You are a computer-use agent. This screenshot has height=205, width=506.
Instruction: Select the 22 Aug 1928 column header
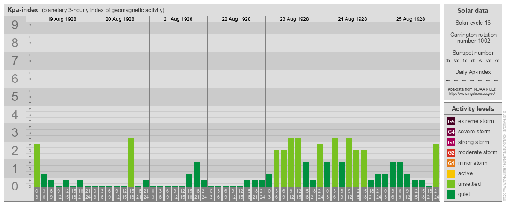(x=236, y=19)
